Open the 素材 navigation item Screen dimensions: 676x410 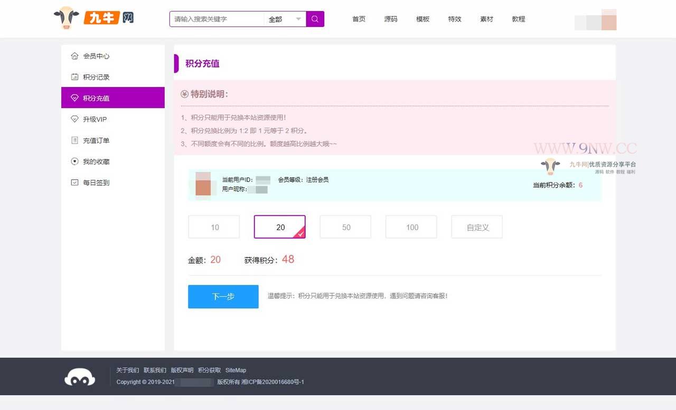(486, 19)
